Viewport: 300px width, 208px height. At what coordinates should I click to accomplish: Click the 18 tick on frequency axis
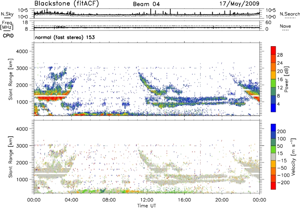[x=25, y=23]
